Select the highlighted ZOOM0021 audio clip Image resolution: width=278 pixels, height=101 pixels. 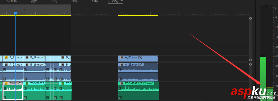pos(13,91)
